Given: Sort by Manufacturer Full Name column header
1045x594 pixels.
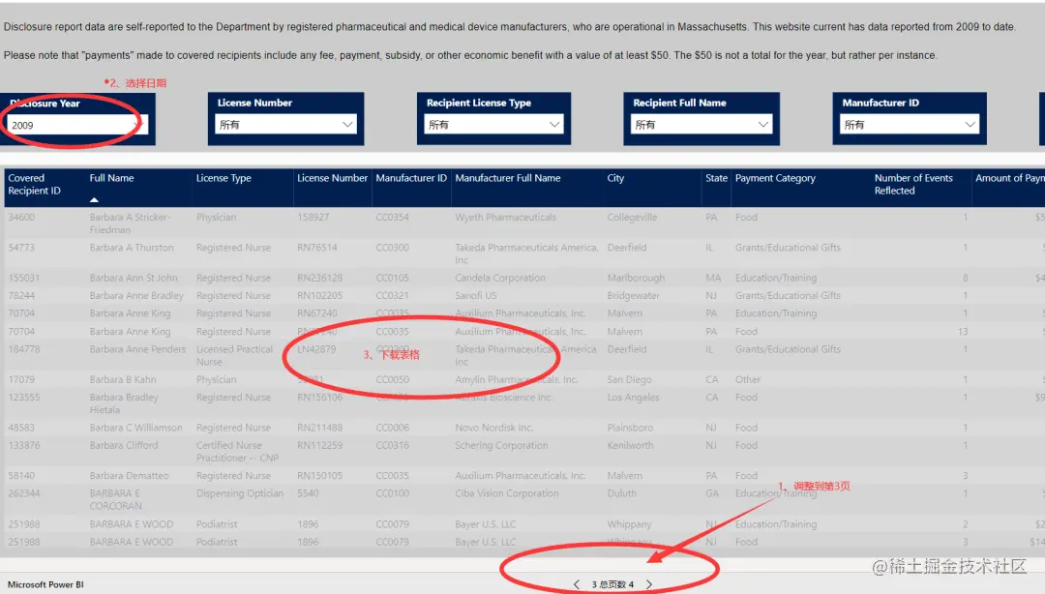Looking at the screenshot, I should coord(507,178).
